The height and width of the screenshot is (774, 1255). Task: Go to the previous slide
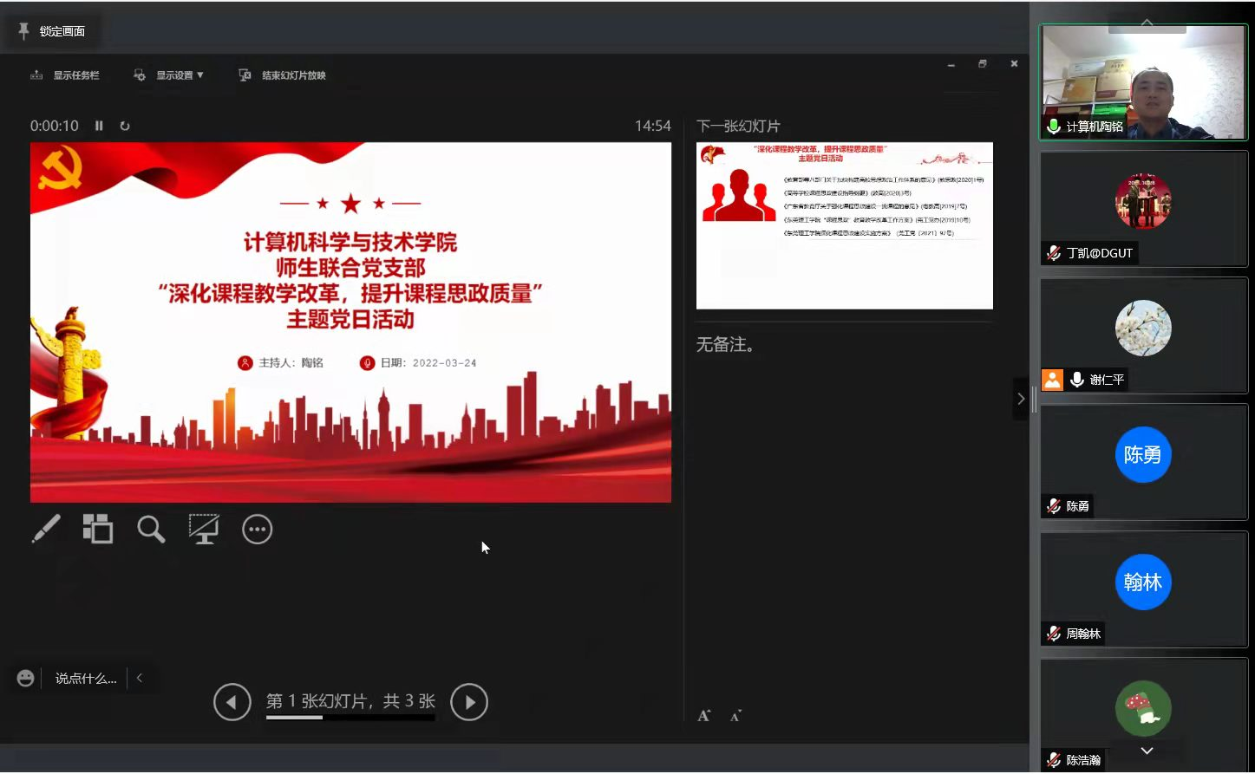tap(232, 702)
